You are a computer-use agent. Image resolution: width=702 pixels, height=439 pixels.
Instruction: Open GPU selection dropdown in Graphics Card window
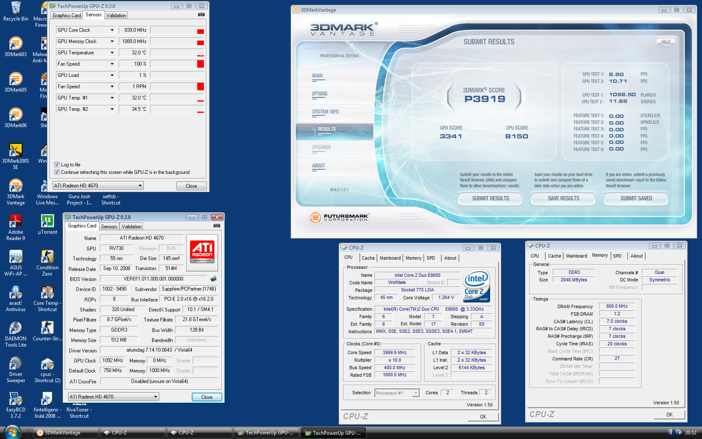pos(113,396)
